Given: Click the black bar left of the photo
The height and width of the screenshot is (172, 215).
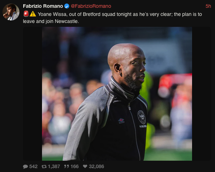Looking at the screenshot, I should (x=32, y=94).
